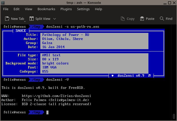Expand the Split View dropdown chevron
177x121 pixels.
pos(55,19)
